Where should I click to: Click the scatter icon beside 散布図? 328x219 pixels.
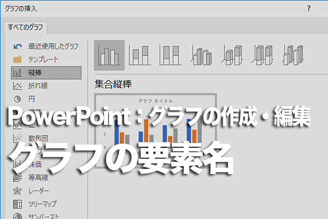17,139
